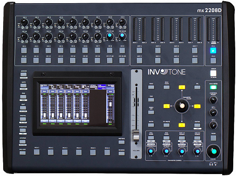Tap Bank Select Left on the touchscreen
Viewport: 236px width, 176px height.
tap(44, 87)
